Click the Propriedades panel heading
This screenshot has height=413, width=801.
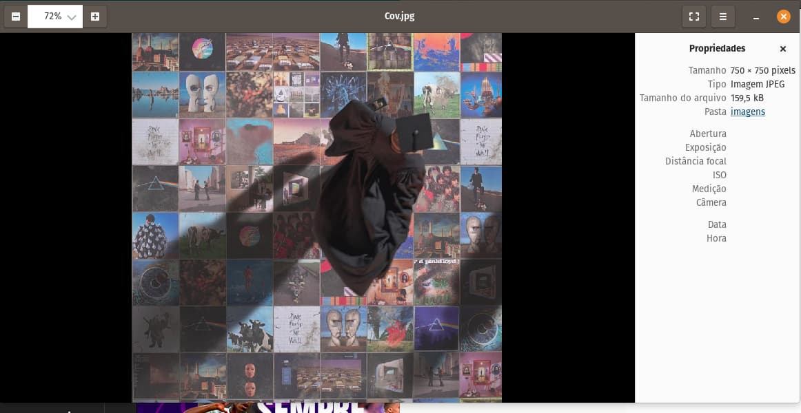pyautogui.click(x=717, y=48)
